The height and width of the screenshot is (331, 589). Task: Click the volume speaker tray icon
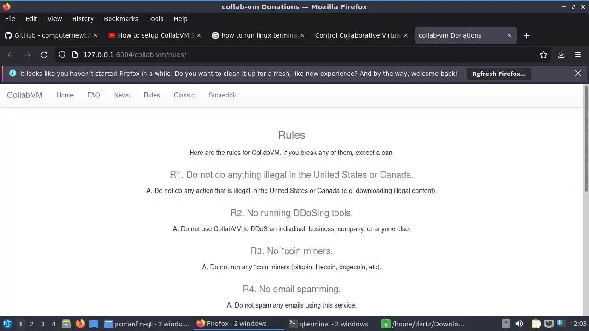519,324
